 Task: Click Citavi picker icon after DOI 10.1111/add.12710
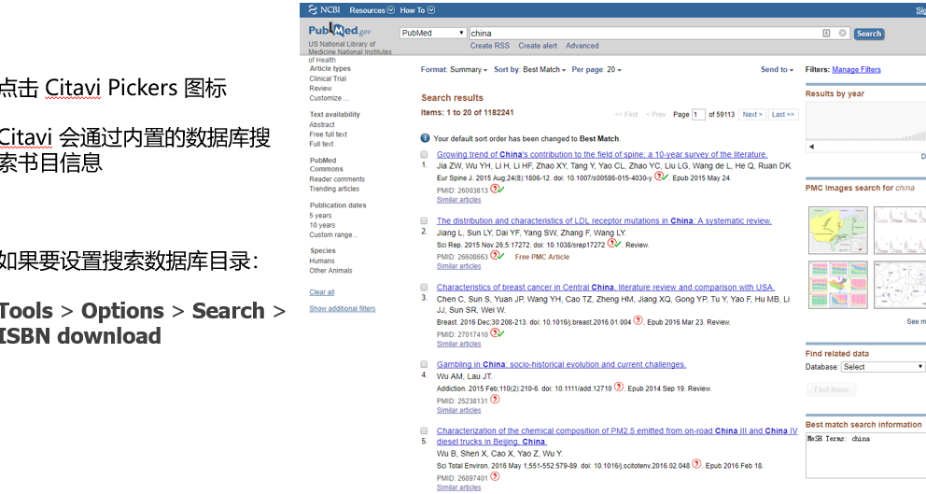pyautogui.click(x=619, y=387)
